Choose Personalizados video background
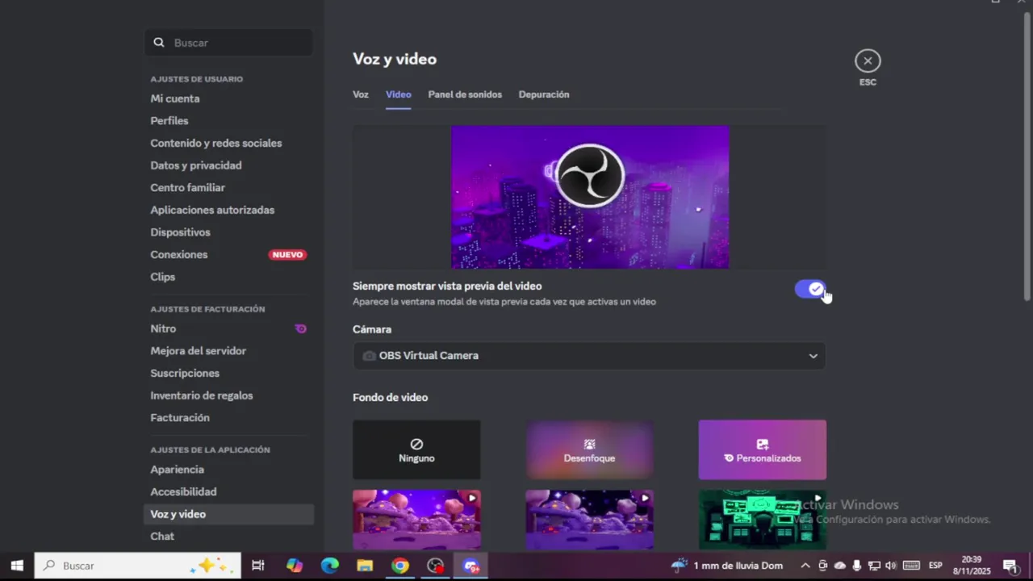Viewport: 1033px width, 581px height. (x=763, y=449)
